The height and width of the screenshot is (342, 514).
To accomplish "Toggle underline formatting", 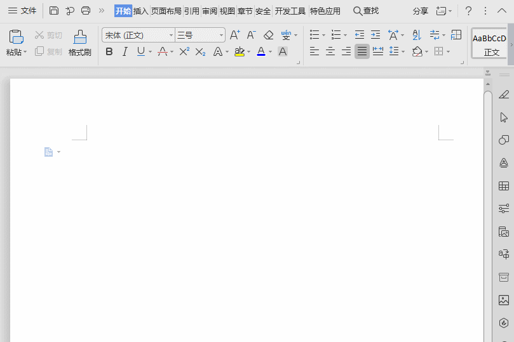I will click(141, 51).
